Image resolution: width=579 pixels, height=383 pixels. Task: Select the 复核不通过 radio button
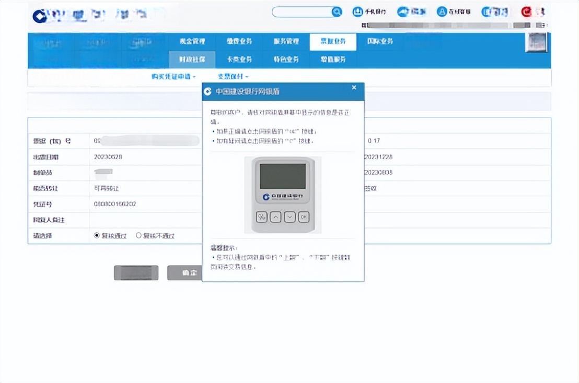tap(138, 235)
